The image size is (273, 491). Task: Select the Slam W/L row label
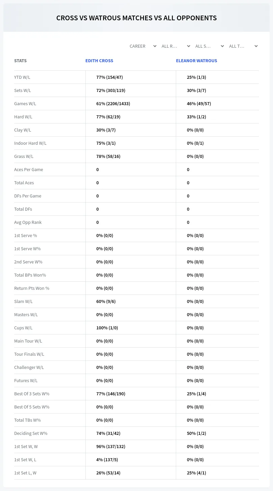coord(23,301)
